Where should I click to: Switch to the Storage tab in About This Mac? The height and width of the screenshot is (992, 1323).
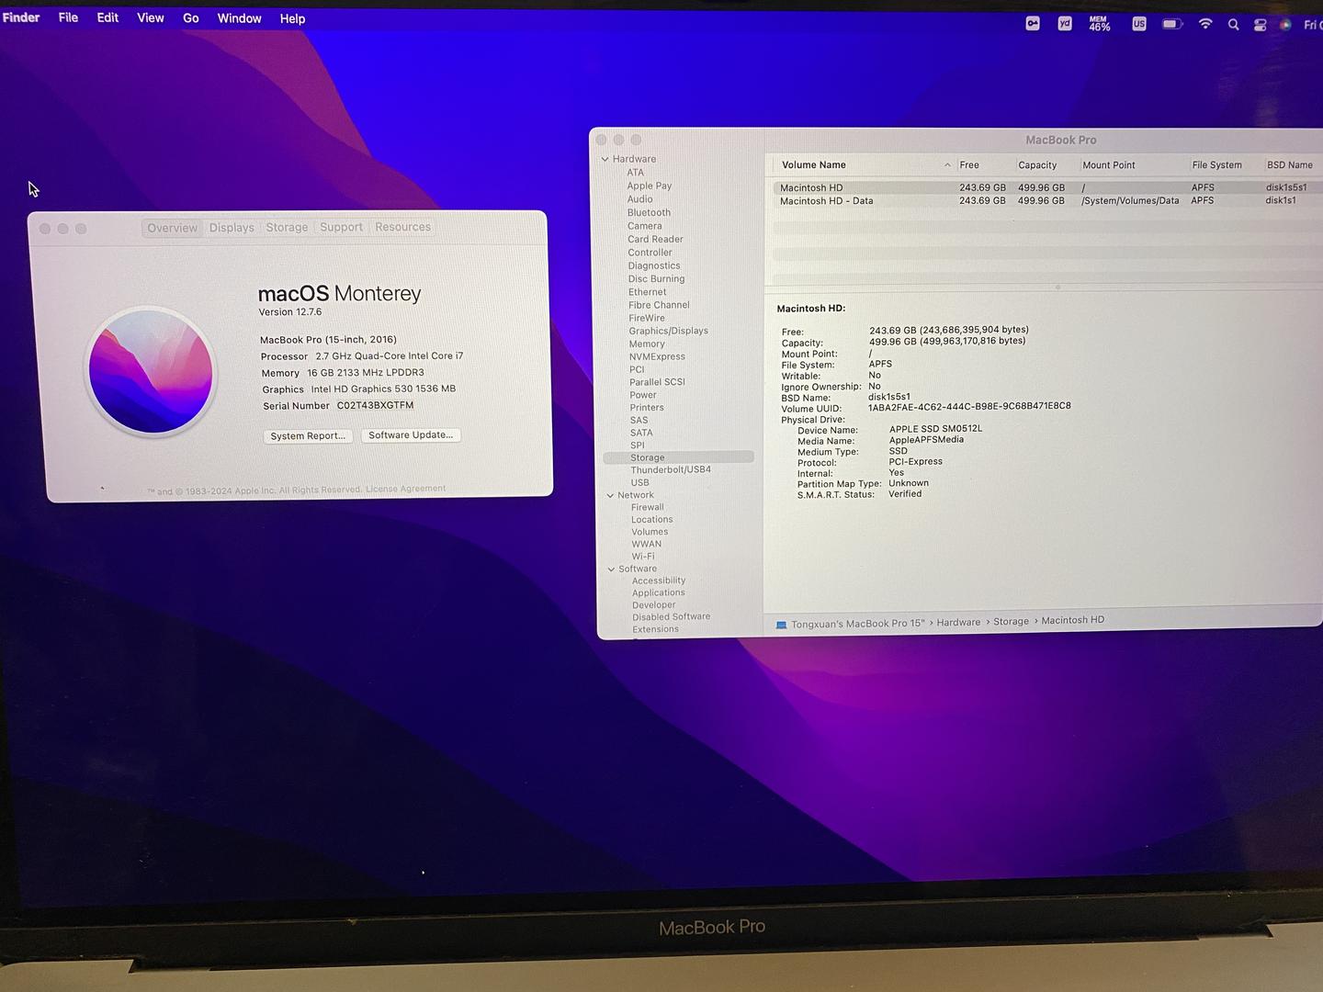(287, 228)
